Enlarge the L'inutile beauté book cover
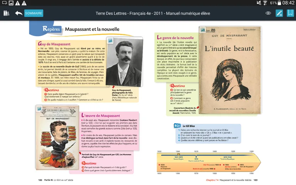The width and height of the screenshot is (296, 185). click(x=230, y=70)
